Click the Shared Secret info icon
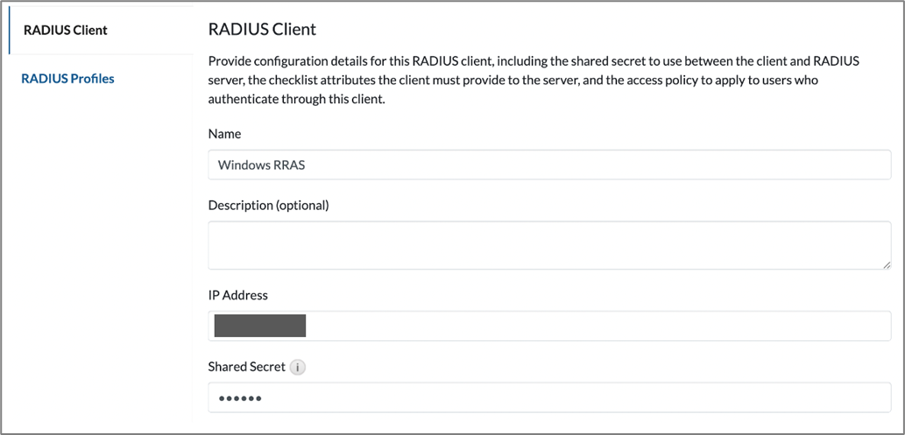This screenshot has height=435, width=905. pos(298,368)
